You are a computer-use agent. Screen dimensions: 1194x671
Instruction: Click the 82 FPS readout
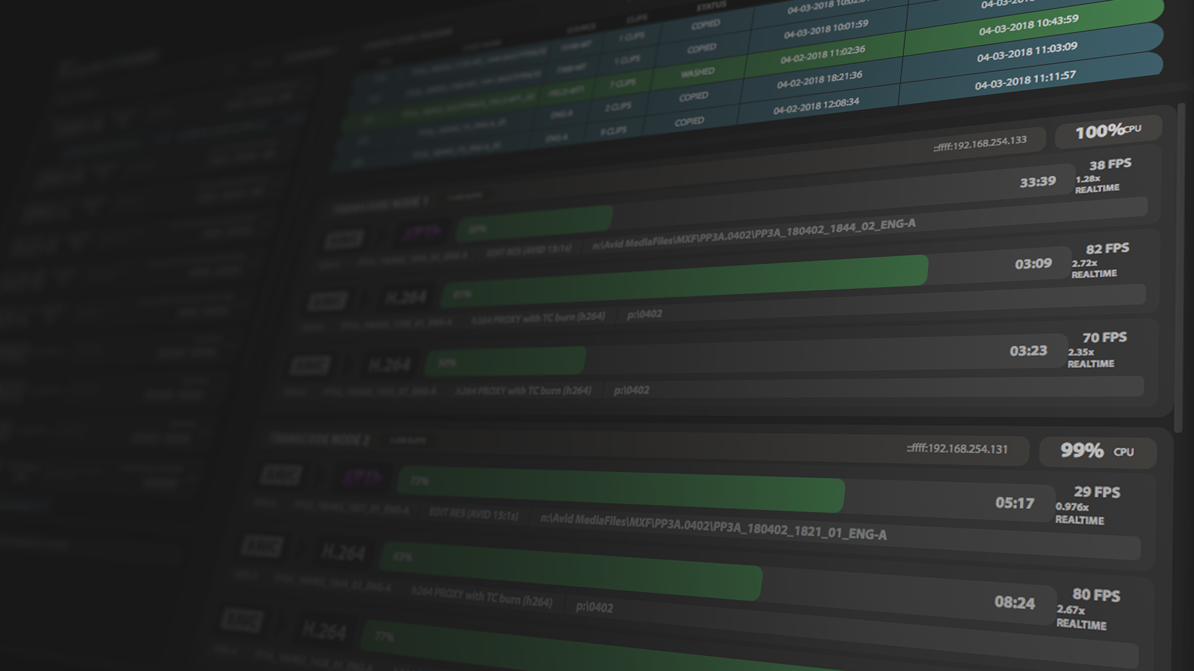pyautogui.click(x=1107, y=249)
